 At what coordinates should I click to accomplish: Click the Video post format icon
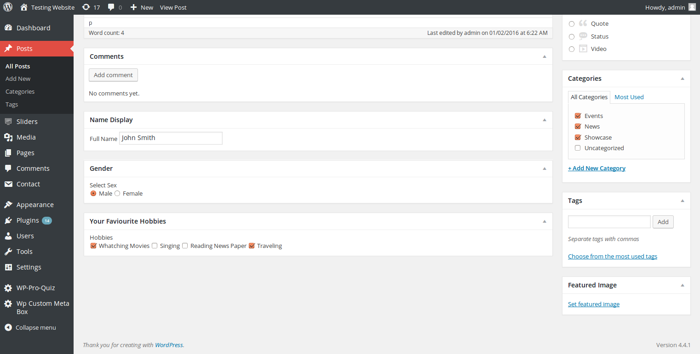pos(583,49)
